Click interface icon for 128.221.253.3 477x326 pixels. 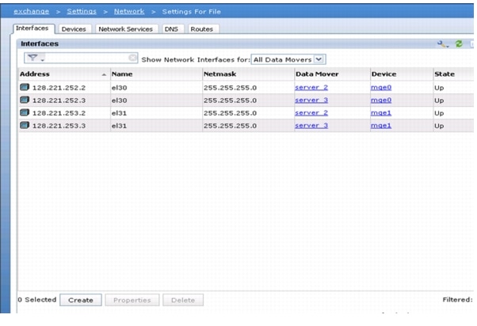(x=25, y=126)
